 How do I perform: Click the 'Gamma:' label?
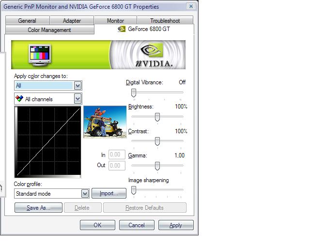(x=138, y=155)
